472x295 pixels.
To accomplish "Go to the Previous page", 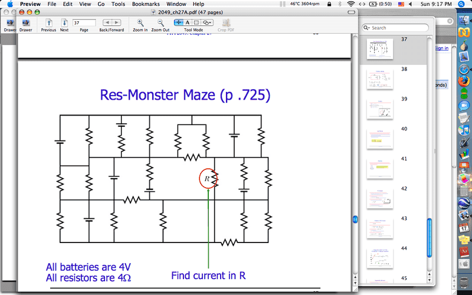I will pyautogui.click(x=48, y=25).
